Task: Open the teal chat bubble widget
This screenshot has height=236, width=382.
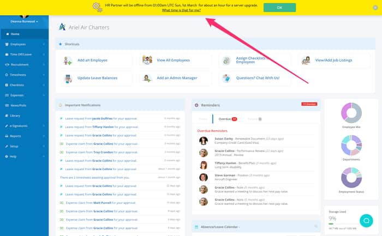Action: (x=366, y=221)
